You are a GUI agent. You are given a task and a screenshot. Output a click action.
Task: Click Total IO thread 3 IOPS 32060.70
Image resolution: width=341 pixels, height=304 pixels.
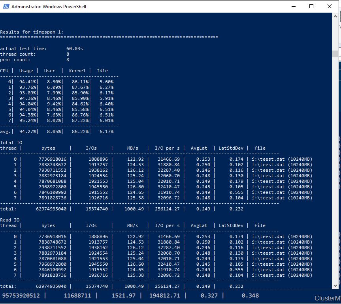pyautogui.click(x=169, y=176)
